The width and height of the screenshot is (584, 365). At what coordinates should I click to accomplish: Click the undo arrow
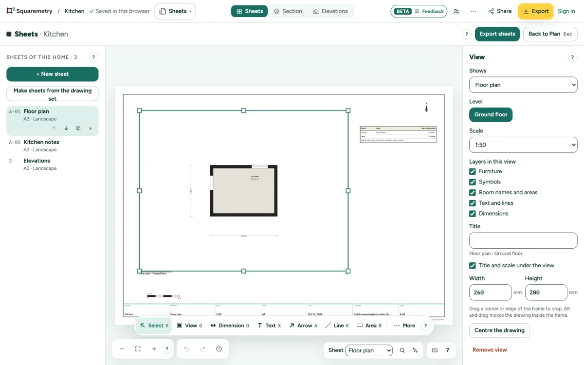(186, 349)
